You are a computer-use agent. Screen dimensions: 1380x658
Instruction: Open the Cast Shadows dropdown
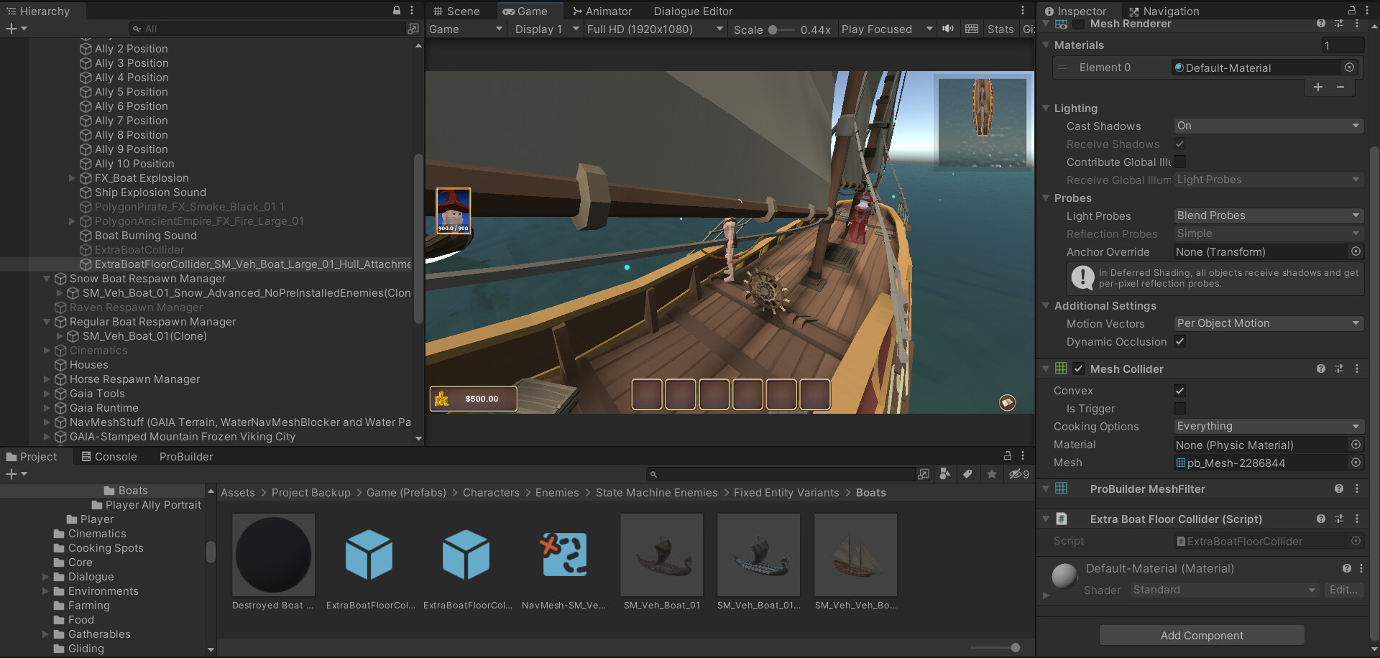[1269, 126]
